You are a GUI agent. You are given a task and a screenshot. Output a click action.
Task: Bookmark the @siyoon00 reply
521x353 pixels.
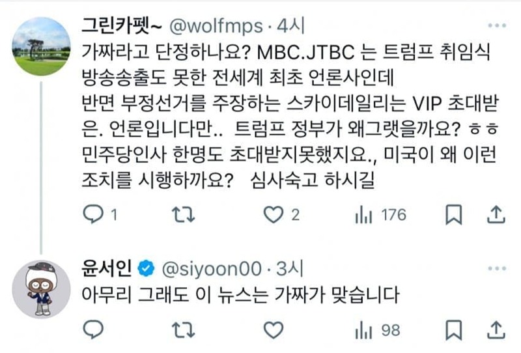point(453,330)
